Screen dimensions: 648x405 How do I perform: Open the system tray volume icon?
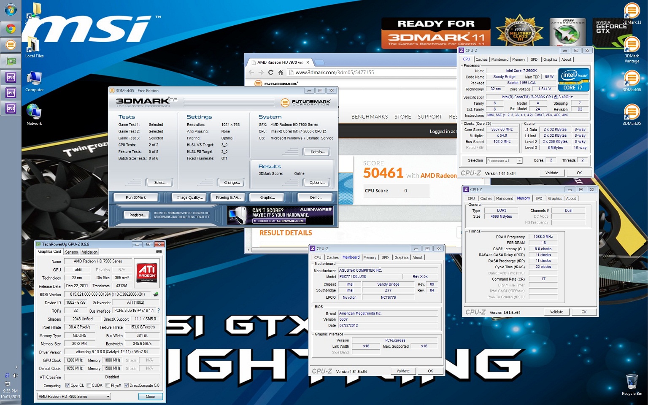[x=15, y=375]
